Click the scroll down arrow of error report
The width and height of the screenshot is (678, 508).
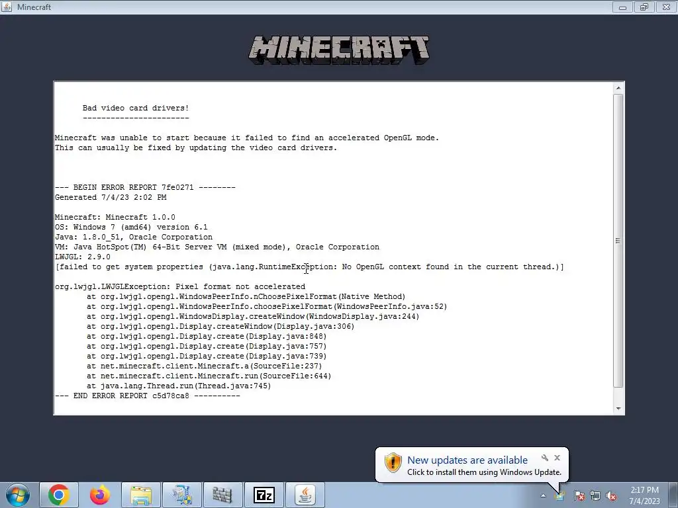[x=618, y=408]
